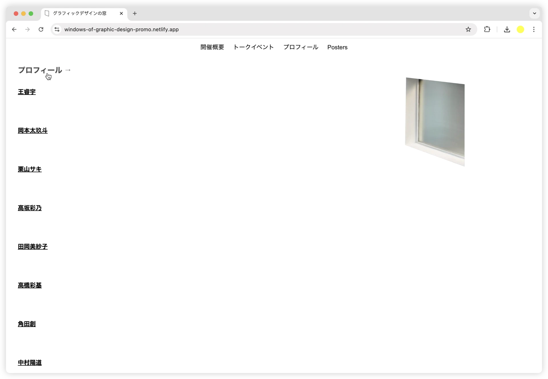Open site information icon in address bar
548x379 pixels.
57,29
